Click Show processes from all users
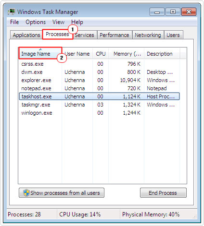This screenshot has width=204, height=226. click(62, 193)
